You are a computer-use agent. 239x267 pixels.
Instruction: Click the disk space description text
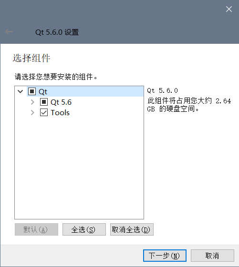tap(189, 105)
